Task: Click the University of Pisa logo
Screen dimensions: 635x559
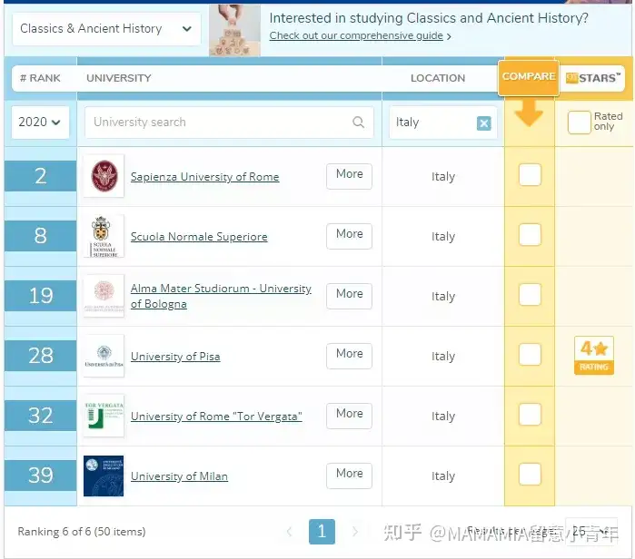Action: tap(104, 356)
